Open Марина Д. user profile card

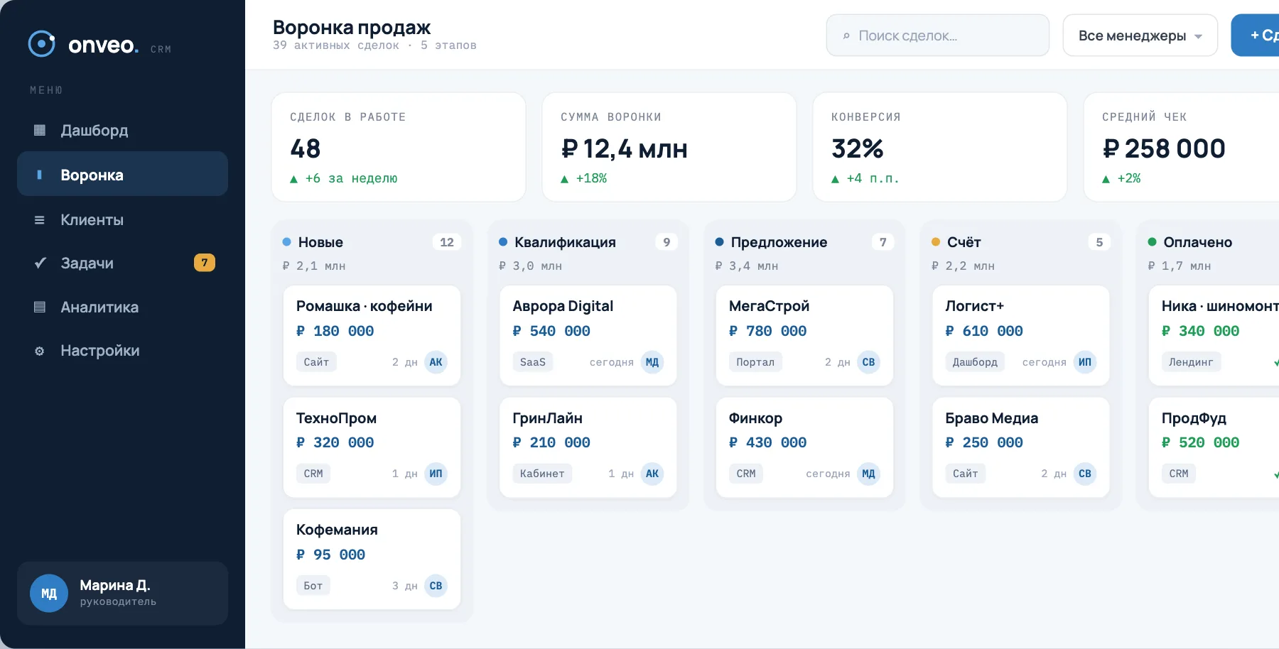click(122, 593)
